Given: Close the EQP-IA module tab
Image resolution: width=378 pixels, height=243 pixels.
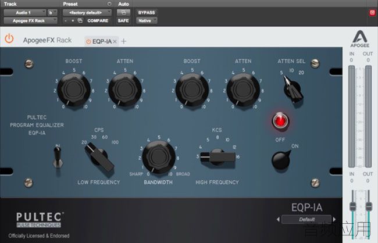Looking at the screenshot, I should [x=115, y=41].
